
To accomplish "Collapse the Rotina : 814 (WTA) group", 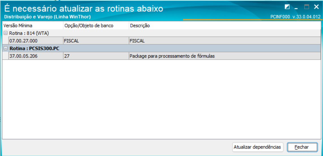I will click(x=6, y=33).
